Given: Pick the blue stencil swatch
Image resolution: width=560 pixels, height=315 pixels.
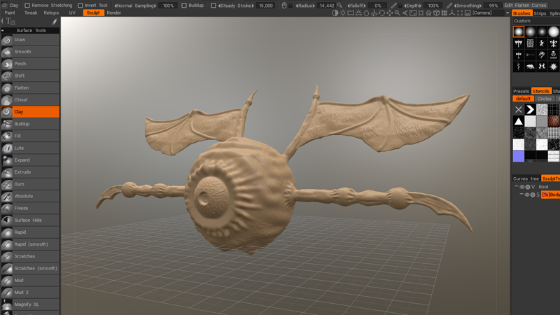Looking at the screenshot, I should pos(519,156).
